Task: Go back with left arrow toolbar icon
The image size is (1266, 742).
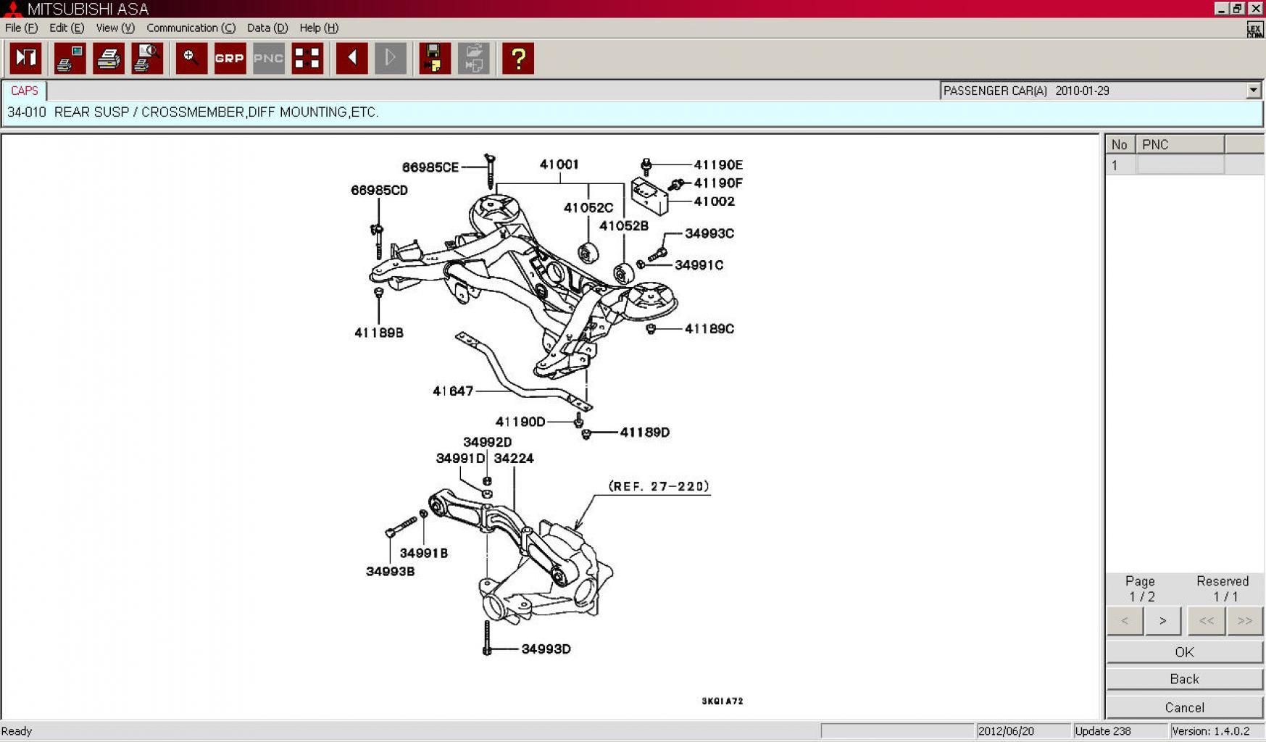Action: point(352,58)
